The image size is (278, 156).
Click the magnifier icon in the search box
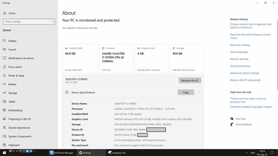click(x=52, y=22)
